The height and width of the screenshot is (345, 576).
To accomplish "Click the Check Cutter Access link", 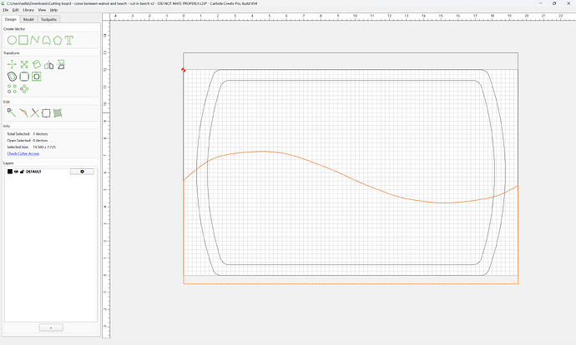I will pos(23,153).
